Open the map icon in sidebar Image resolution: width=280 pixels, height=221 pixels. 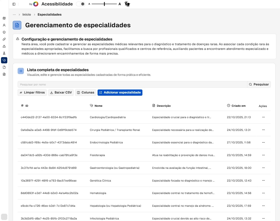4,18
